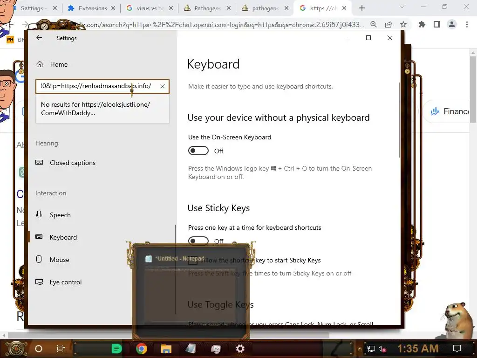Image resolution: width=477 pixels, height=358 pixels.
Task: Check the Sticky Keys shortcut key checkbox
Action: [192, 260]
